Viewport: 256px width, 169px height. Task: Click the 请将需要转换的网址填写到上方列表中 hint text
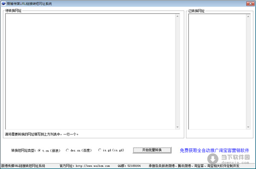tap(42, 134)
